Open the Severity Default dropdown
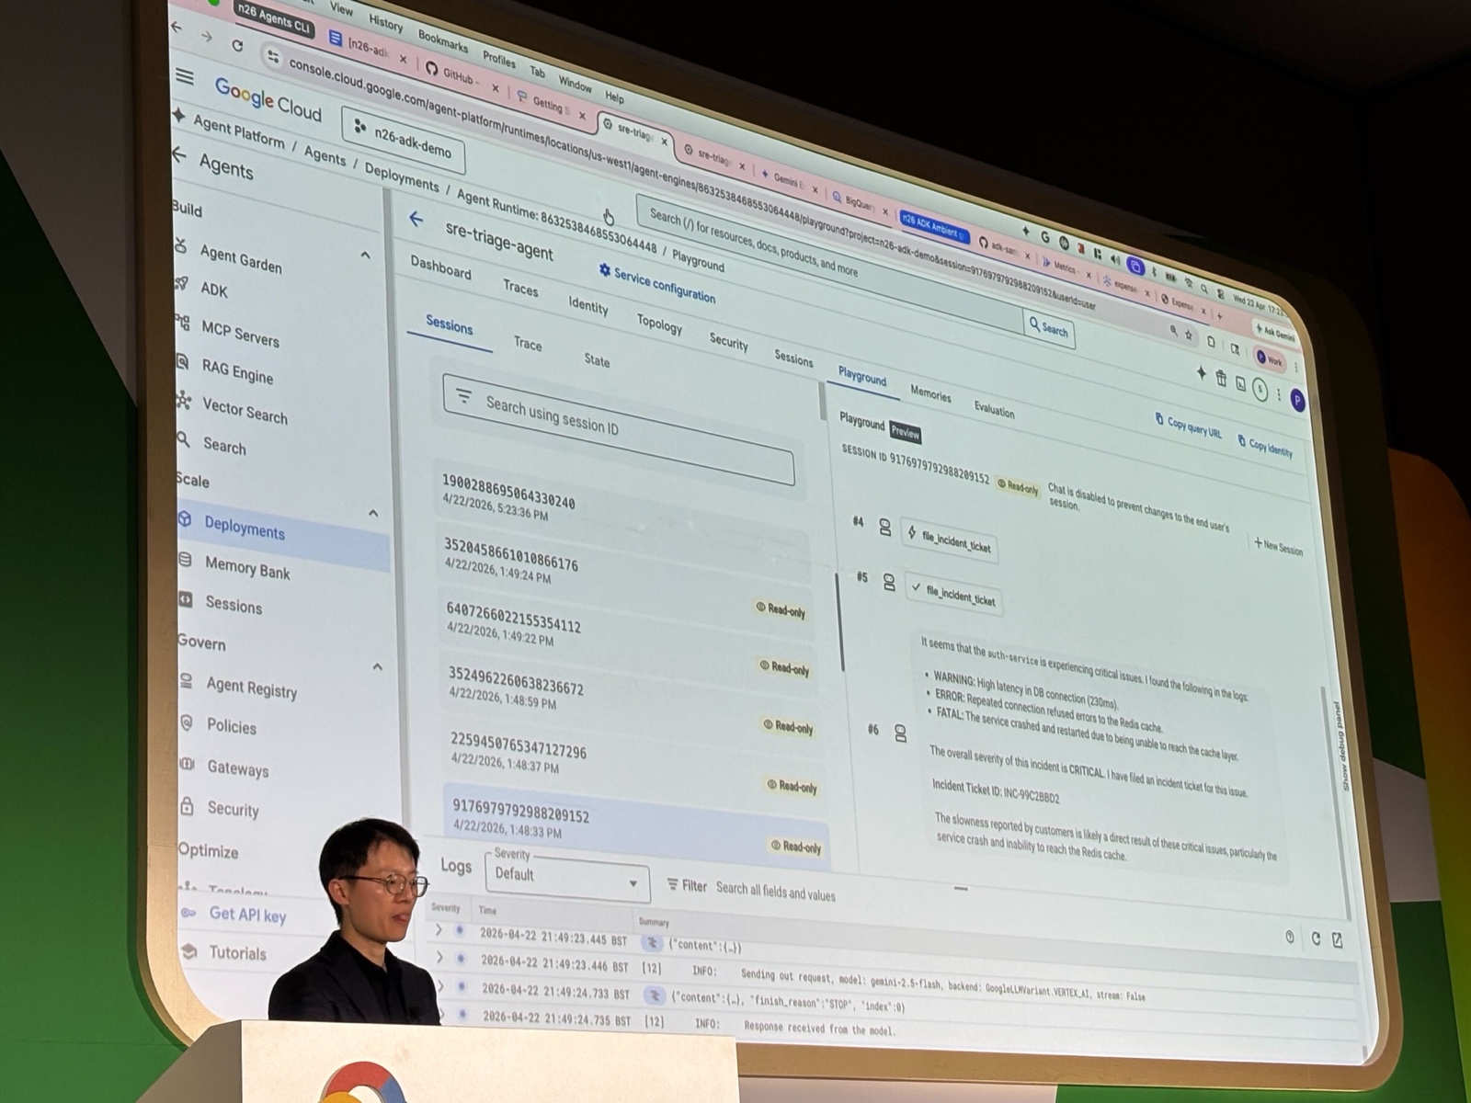This screenshot has height=1103, width=1471. (x=566, y=878)
